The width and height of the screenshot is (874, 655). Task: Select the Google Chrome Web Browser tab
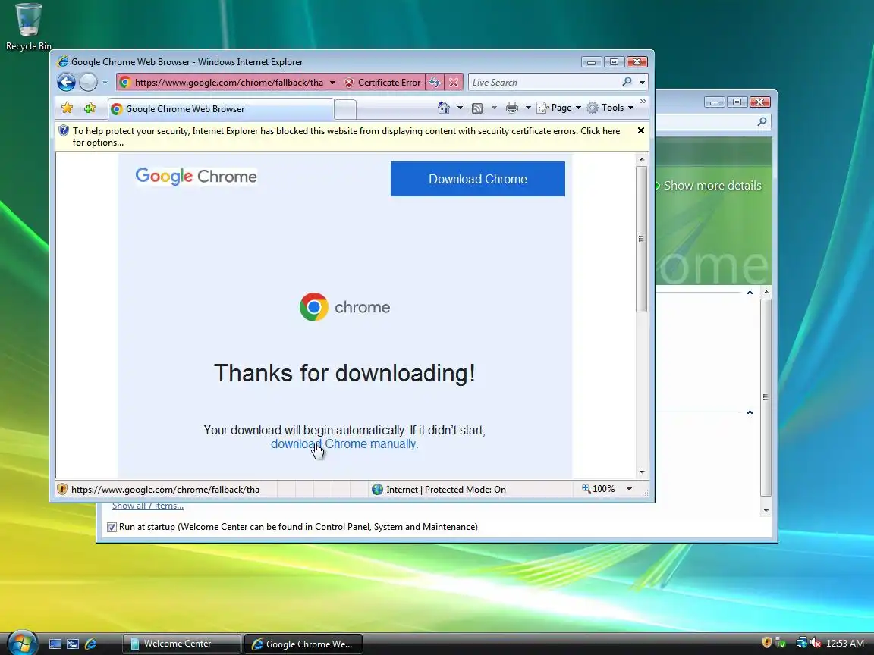tap(221, 108)
